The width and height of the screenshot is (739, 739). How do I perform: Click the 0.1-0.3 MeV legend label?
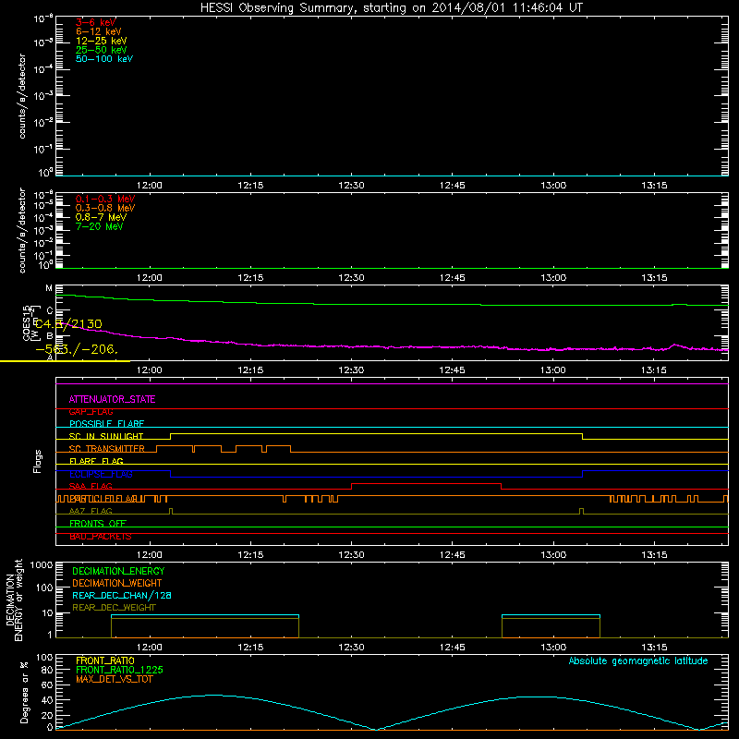pos(105,199)
